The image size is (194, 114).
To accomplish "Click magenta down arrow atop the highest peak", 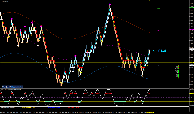I will point(110,4).
